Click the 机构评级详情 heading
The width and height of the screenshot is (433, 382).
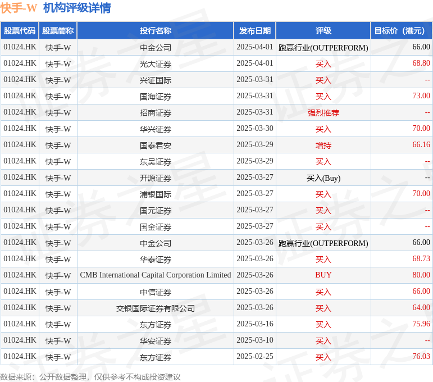pos(77,8)
